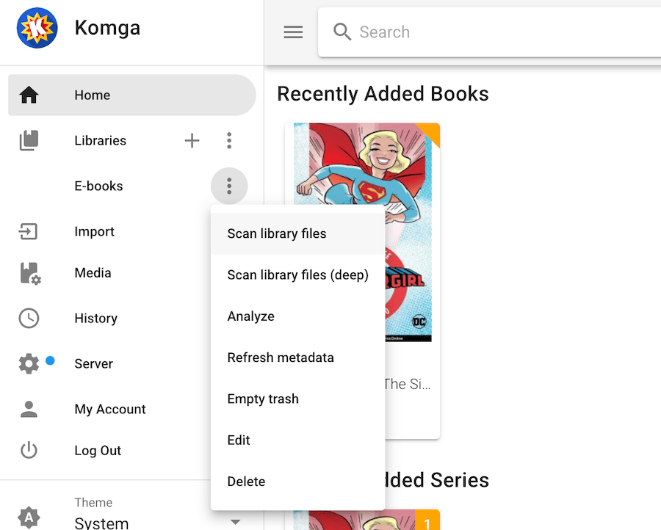Select Refresh metadata in the context menu
The image size is (661, 530).
[x=281, y=357]
